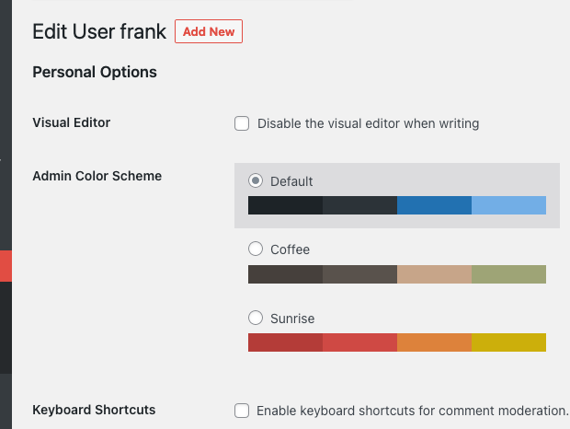The height and width of the screenshot is (429, 570).
Task: Click the Add New user button
Action: click(x=209, y=31)
